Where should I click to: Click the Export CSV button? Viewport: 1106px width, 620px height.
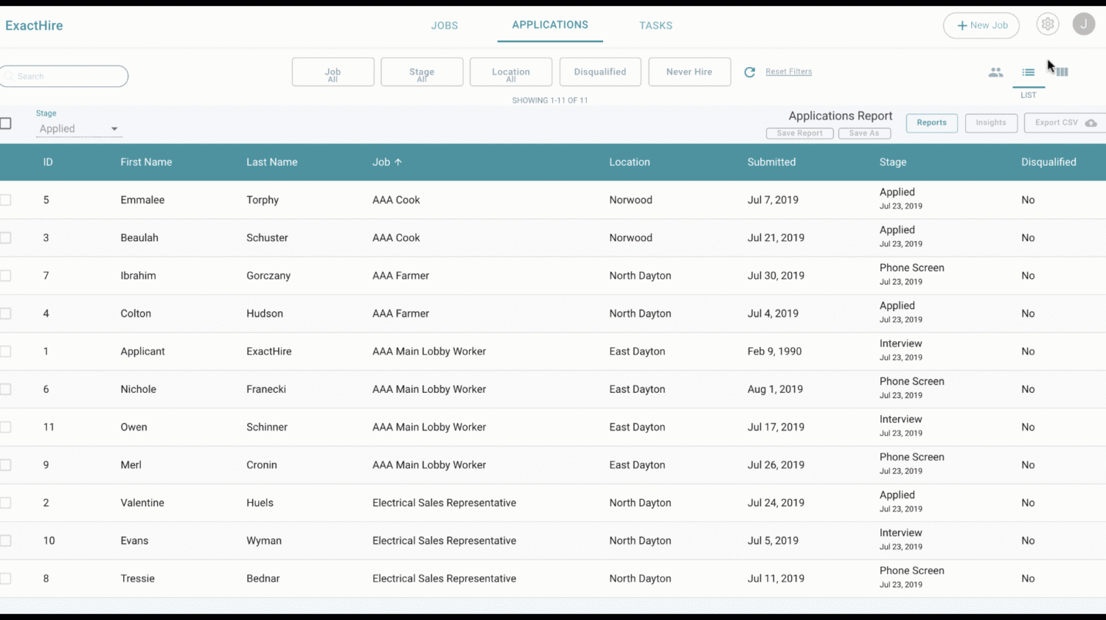point(1065,123)
